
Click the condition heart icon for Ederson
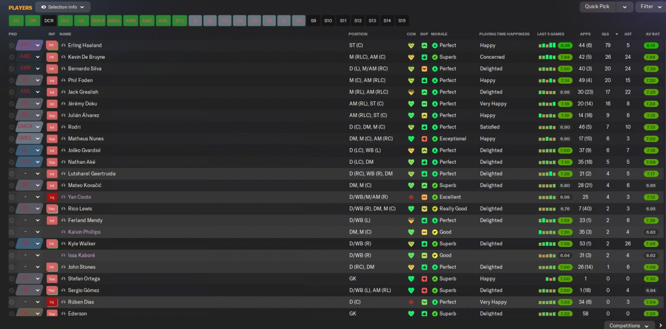click(x=411, y=314)
